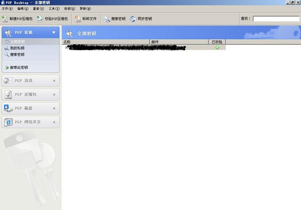
Task: Expand the PGP 网络共享 panel arrow
Action: click(x=54, y=122)
